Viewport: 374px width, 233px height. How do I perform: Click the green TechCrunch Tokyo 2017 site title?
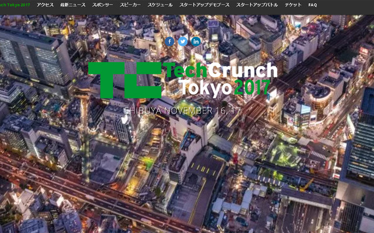point(15,5)
